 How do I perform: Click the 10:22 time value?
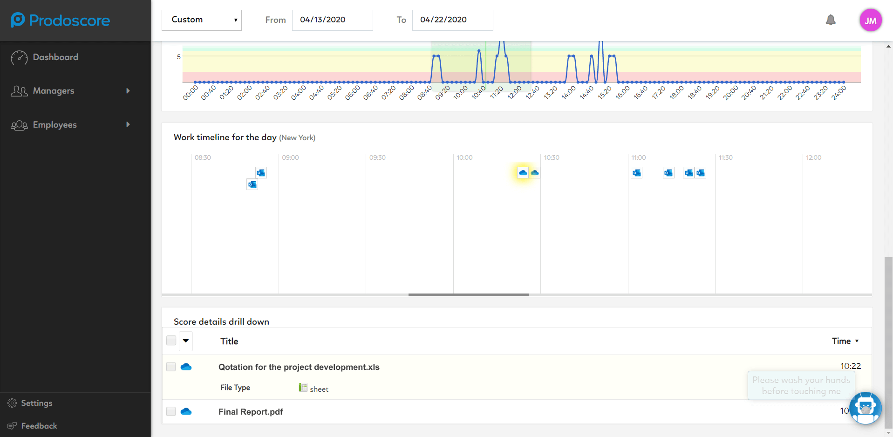click(x=851, y=366)
